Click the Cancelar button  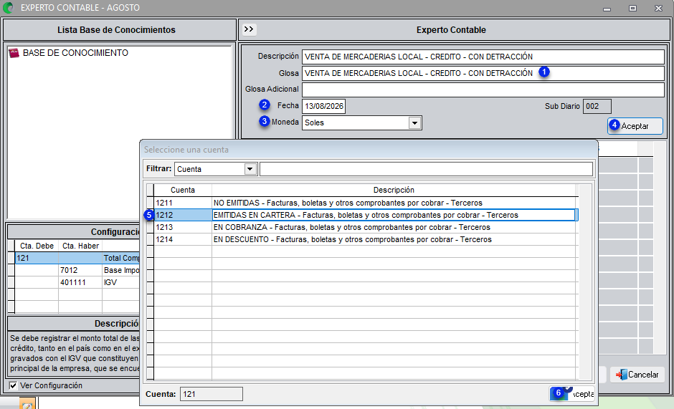tap(637, 375)
